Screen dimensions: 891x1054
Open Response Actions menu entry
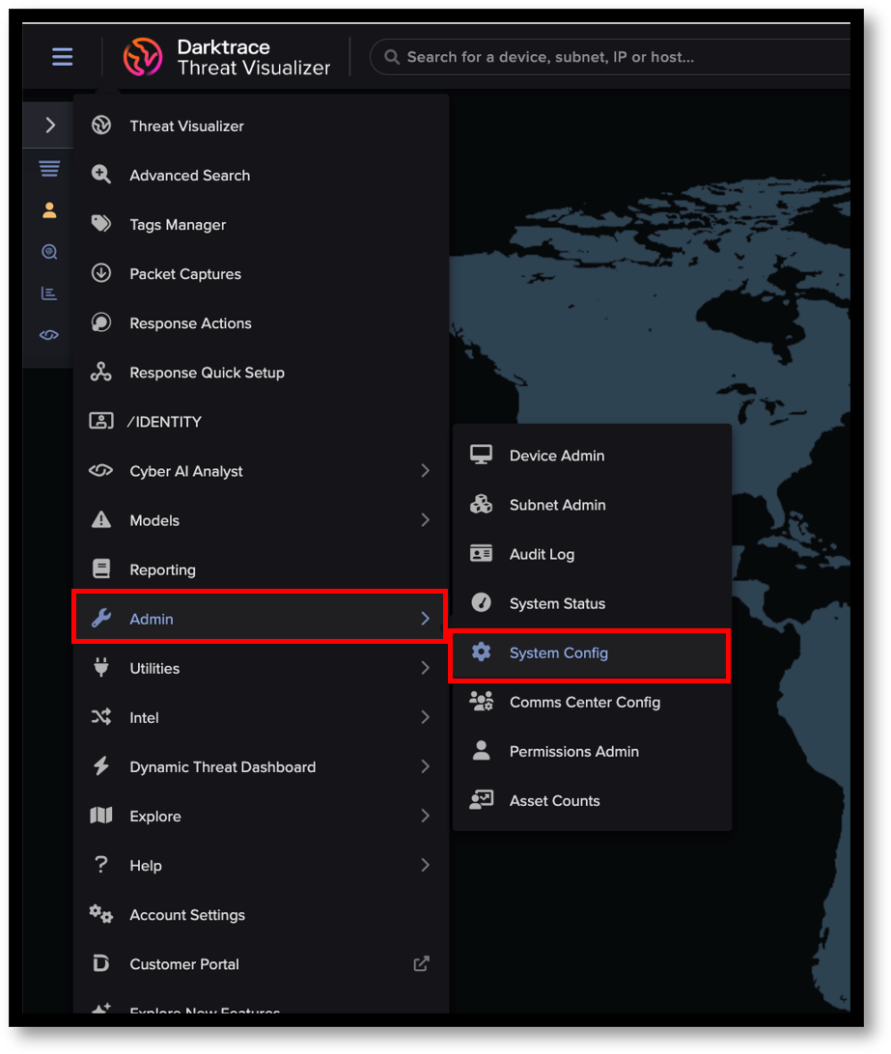click(261, 322)
